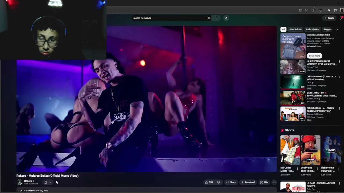This screenshot has width=344, height=193.
Task: Click Learn more on the Brex ad
Action: (x=314, y=56)
